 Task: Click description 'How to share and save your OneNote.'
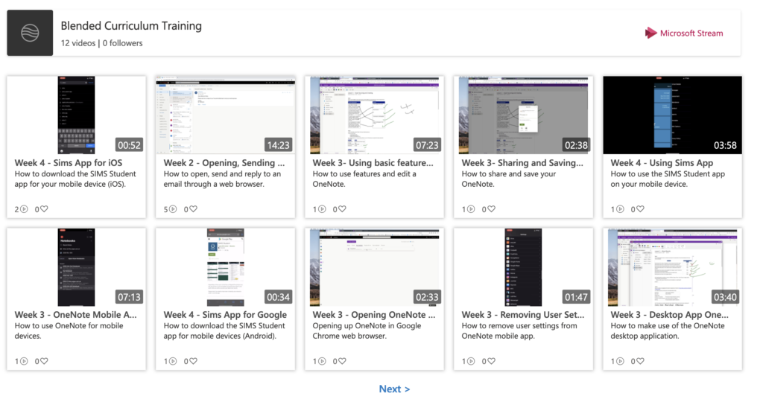(x=508, y=179)
